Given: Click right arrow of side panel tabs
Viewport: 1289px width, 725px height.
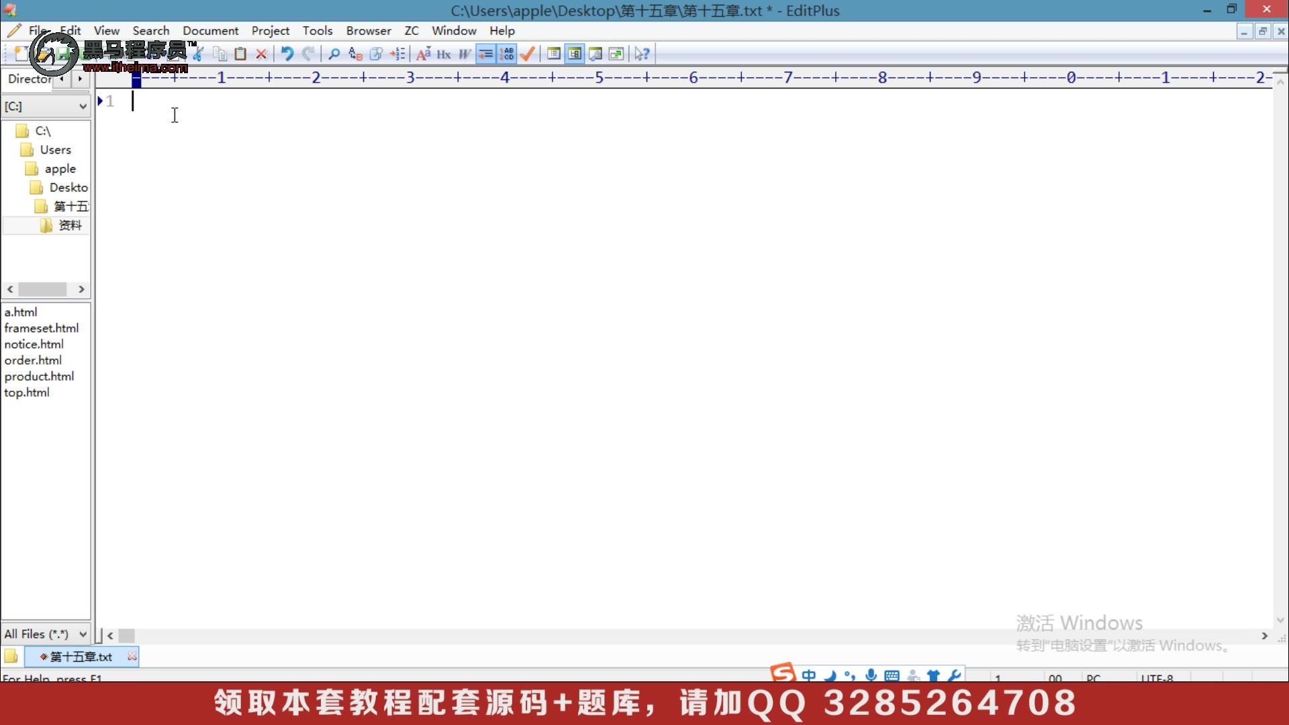Looking at the screenshot, I should point(80,79).
